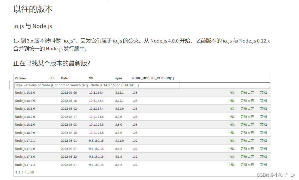Select the Node.js 17.9.1 version cell
This screenshot has height=180, width=299.
click(x=25, y=141)
